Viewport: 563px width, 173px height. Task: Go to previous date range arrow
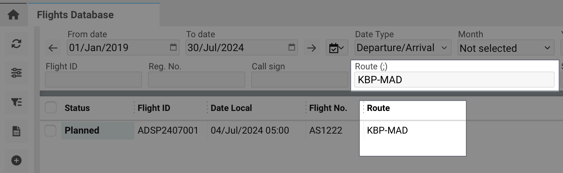(53, 48)
